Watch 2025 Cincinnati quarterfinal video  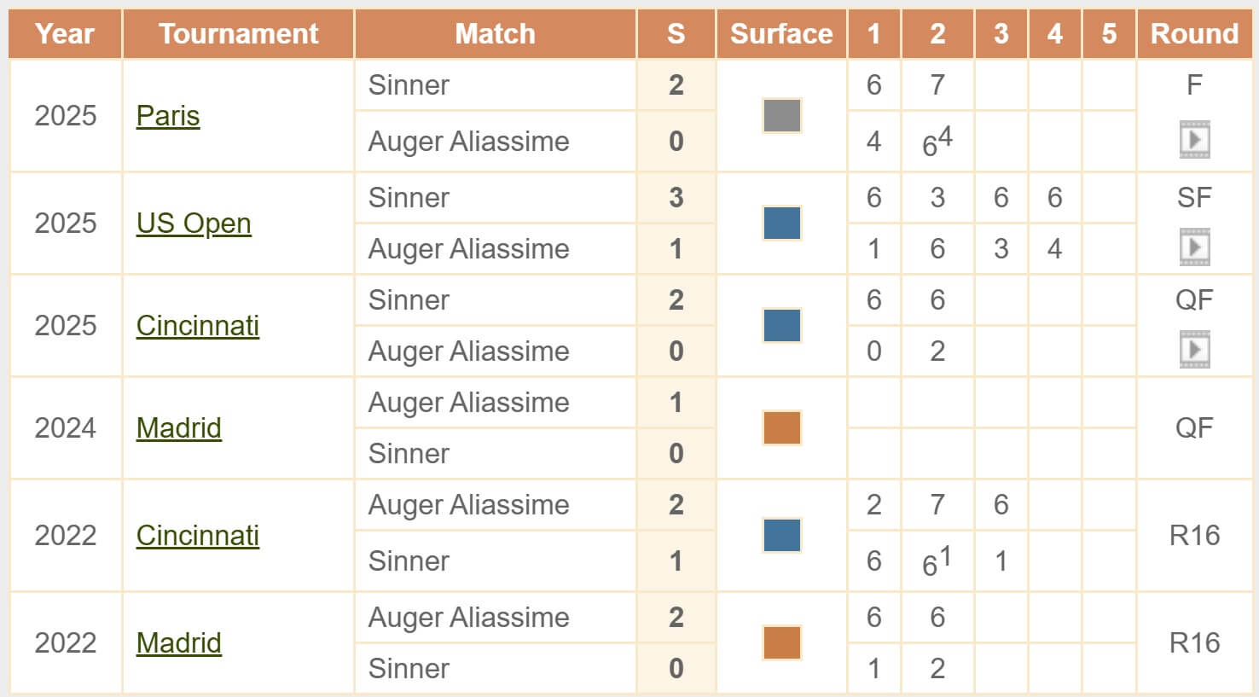coord(1194,350)
